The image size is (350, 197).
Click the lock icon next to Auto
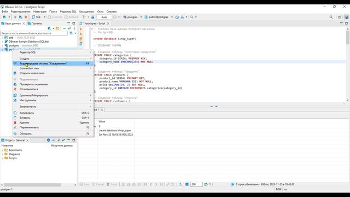point(92,17)
